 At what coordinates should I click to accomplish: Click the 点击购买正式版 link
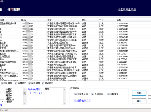click(x=127, y=9)
